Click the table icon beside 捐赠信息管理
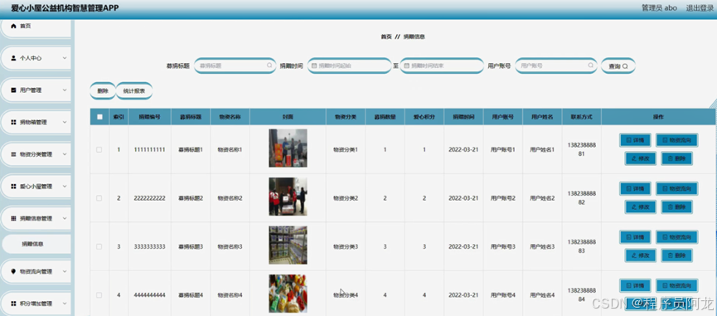The image size is (717, 316). coord(13,218)
